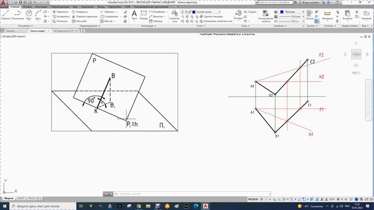Switch to the Вставка ribbon tab

point(27,6)
